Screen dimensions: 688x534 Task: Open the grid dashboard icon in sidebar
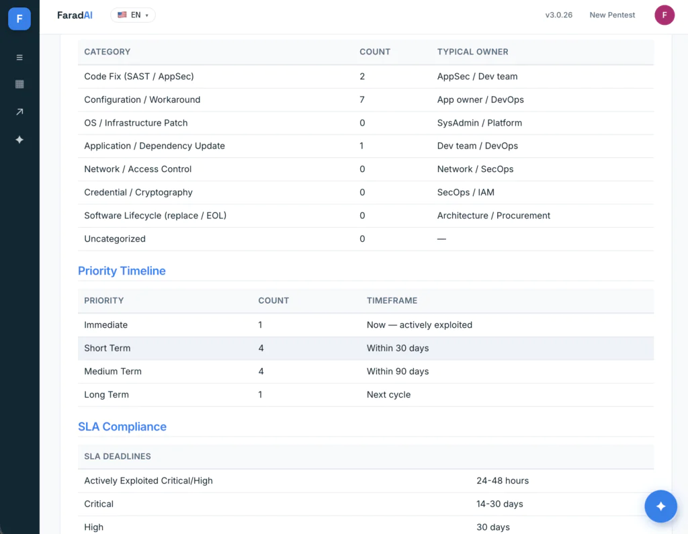point(19,84)
